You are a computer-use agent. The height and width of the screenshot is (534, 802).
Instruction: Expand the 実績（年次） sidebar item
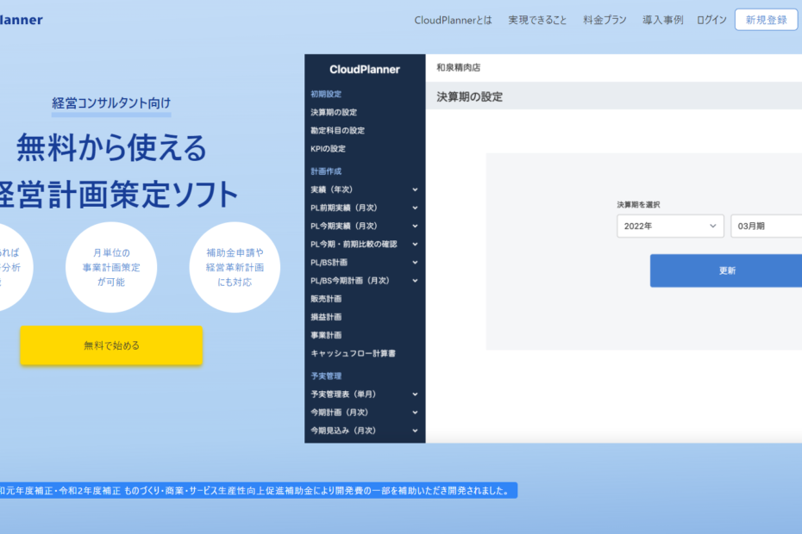(364, 189)
